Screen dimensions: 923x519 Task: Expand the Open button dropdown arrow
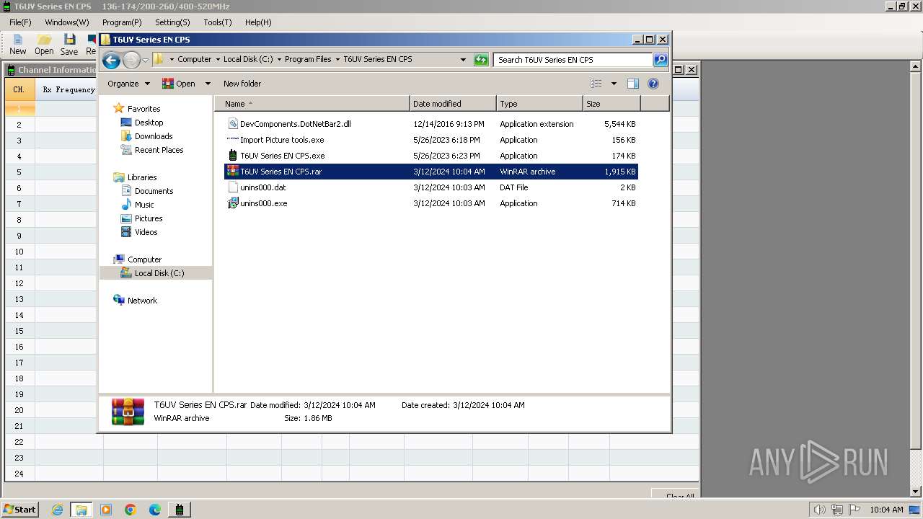point(208,84)
